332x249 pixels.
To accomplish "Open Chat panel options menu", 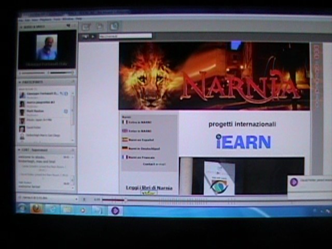I will pyautogui.click(x=73, y=150).
